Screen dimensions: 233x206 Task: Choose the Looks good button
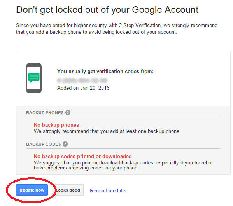(68, 190)
